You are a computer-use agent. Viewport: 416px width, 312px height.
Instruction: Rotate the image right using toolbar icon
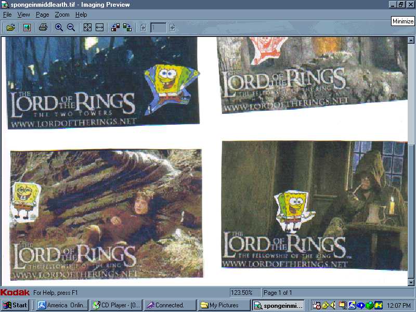coord(127,28)
